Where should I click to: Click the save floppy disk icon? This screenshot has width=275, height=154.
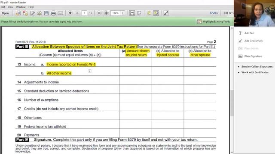point(46,13)
